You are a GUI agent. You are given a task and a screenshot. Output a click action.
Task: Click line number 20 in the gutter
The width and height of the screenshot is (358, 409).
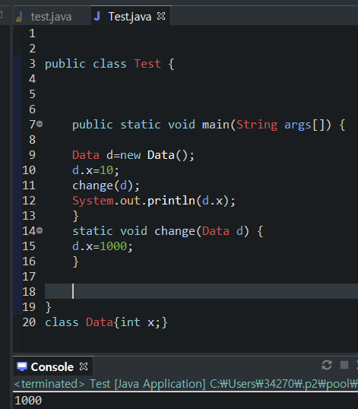(x=29, y=322)
